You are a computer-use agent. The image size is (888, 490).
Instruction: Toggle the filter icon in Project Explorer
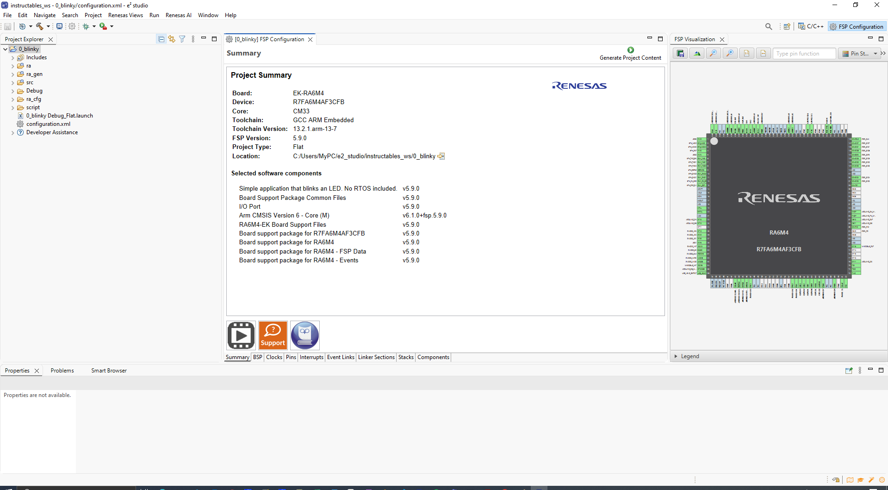pos(182,39)
